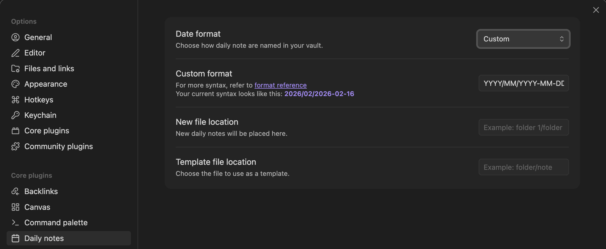
Task: Close the settings dialog
Action: (x=596, y=10)
